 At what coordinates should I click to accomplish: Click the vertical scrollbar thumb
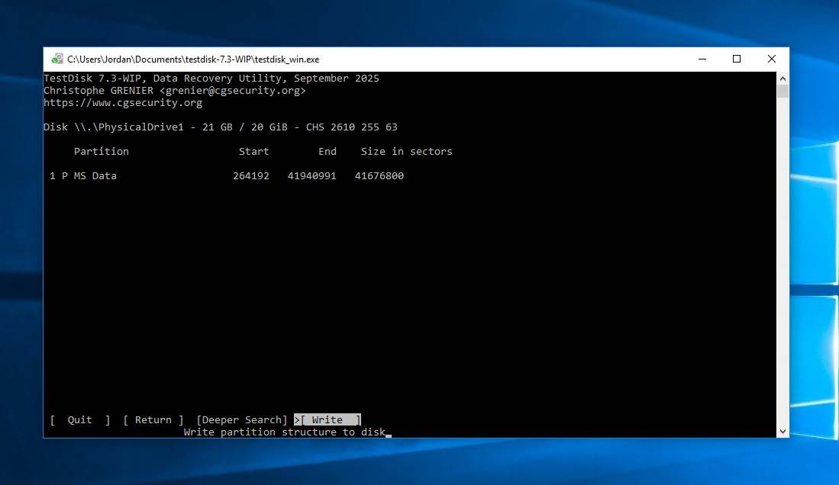(x=783, y=92)
